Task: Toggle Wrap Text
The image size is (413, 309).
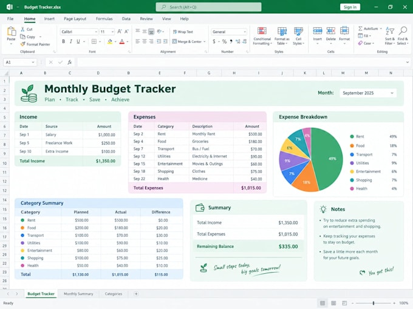Action: pos(183,32)
